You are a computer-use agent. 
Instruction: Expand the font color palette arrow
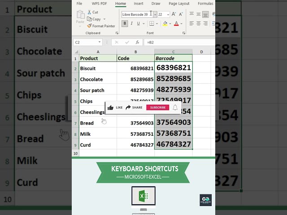(181, 23)
